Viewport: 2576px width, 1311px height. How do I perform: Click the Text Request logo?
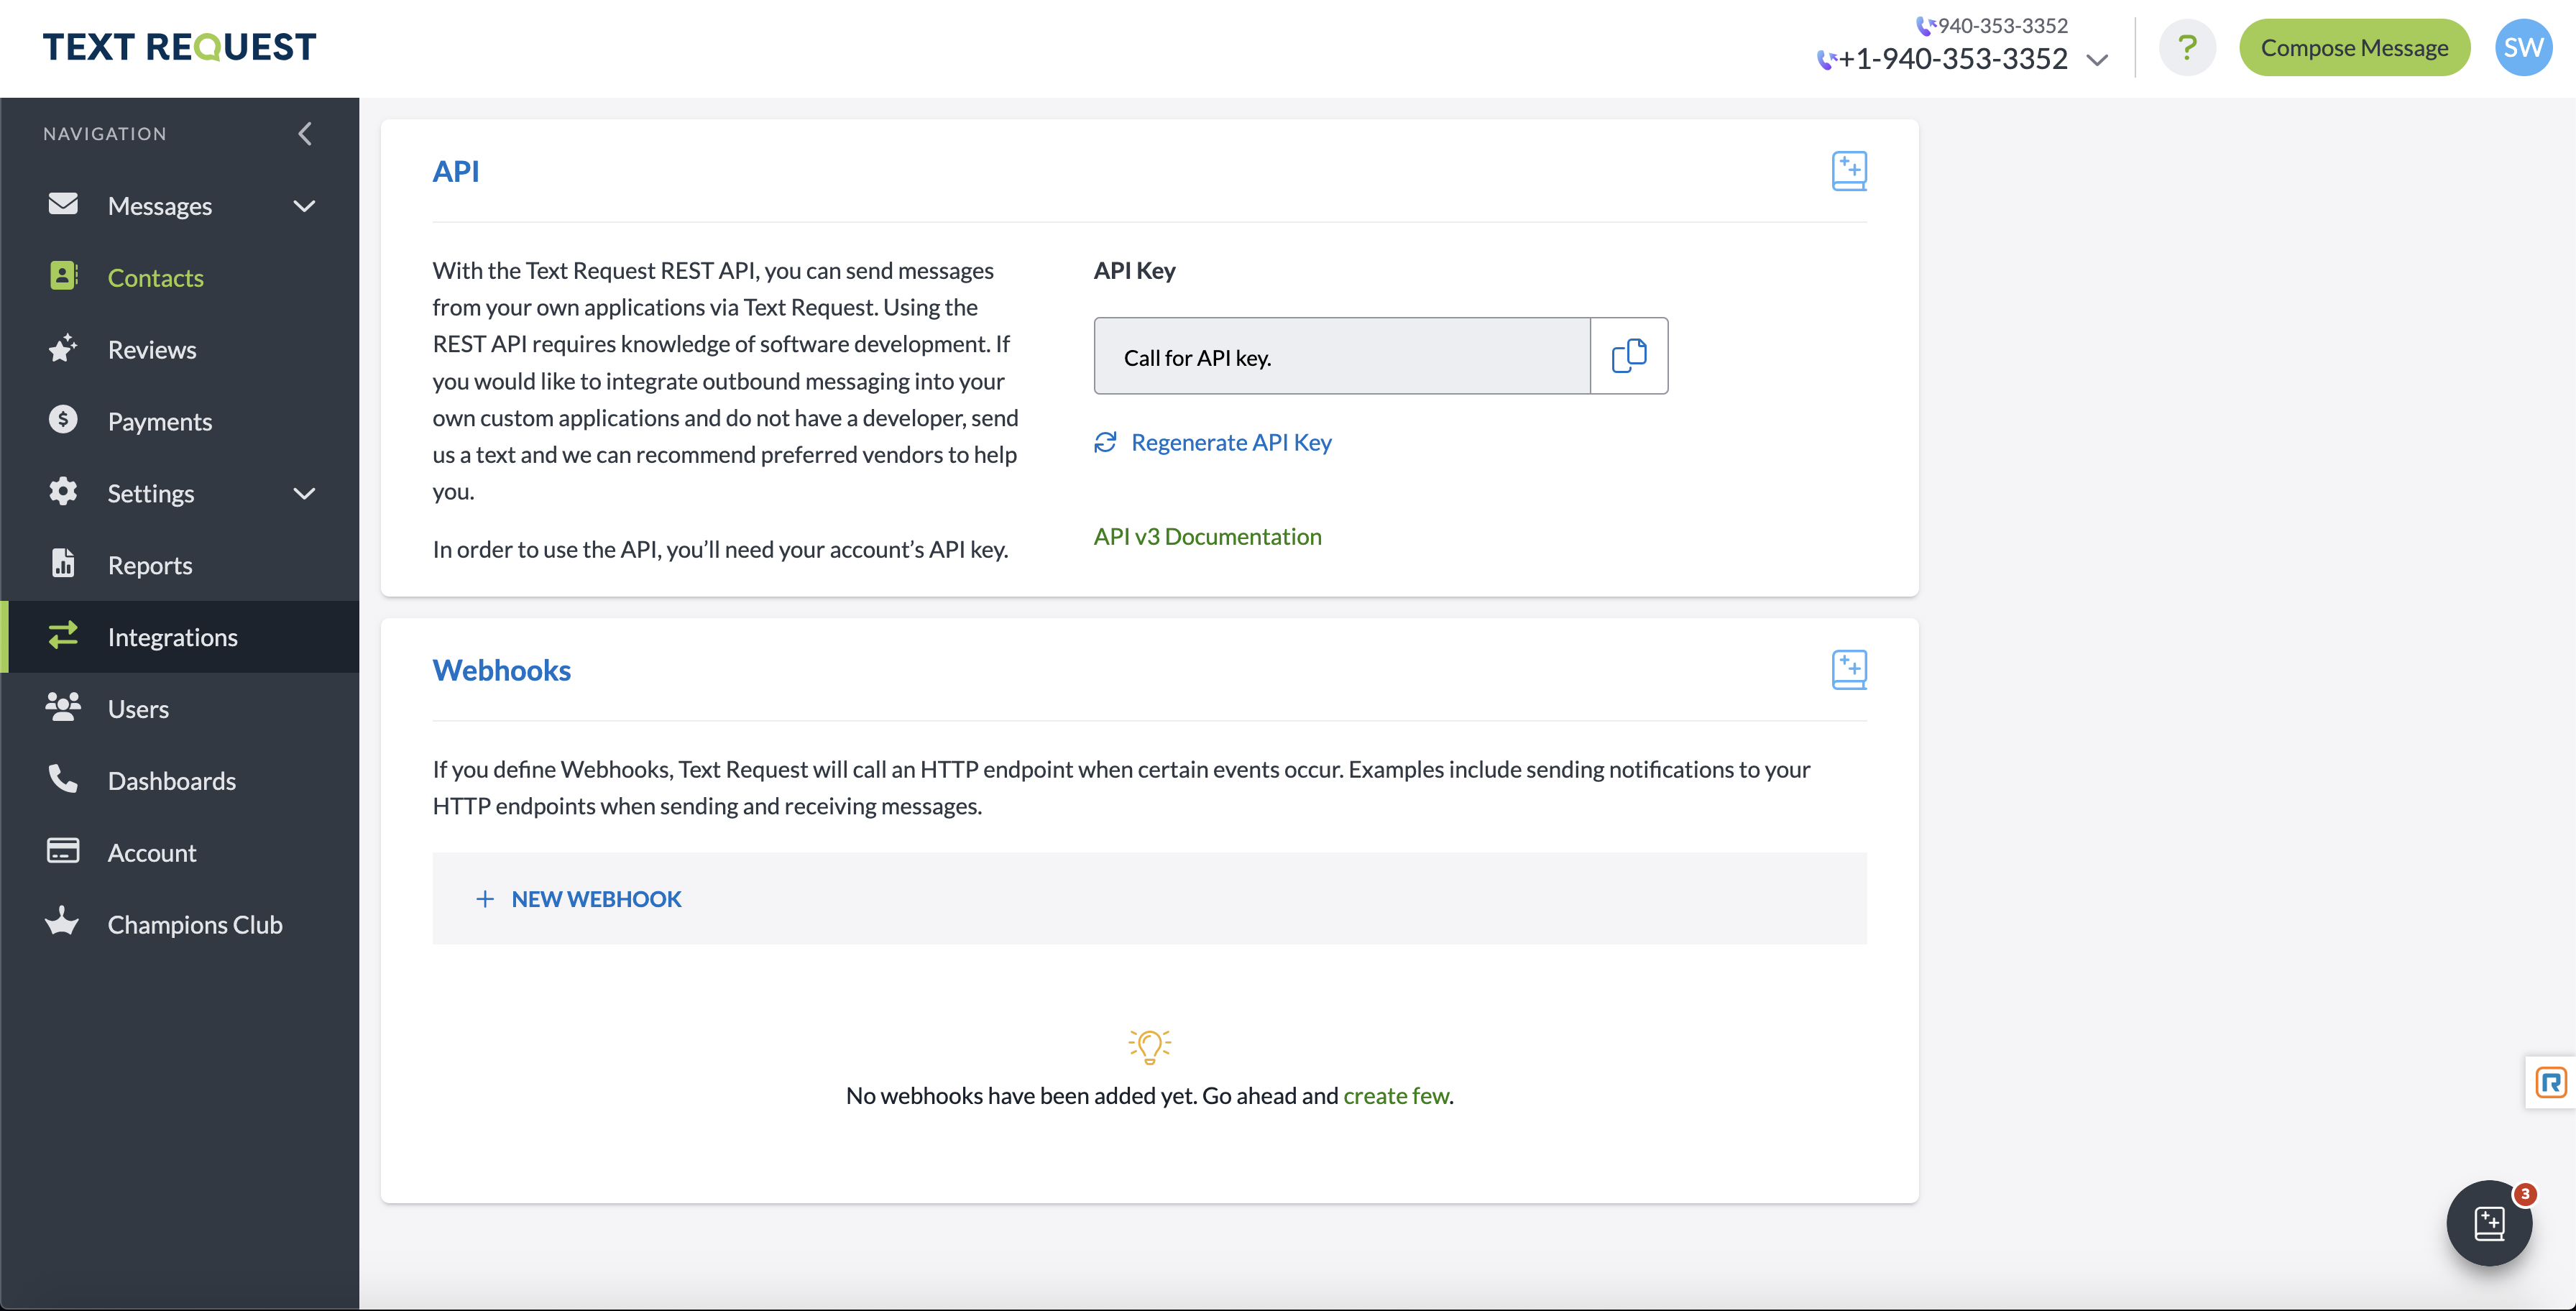pos(179,47)
